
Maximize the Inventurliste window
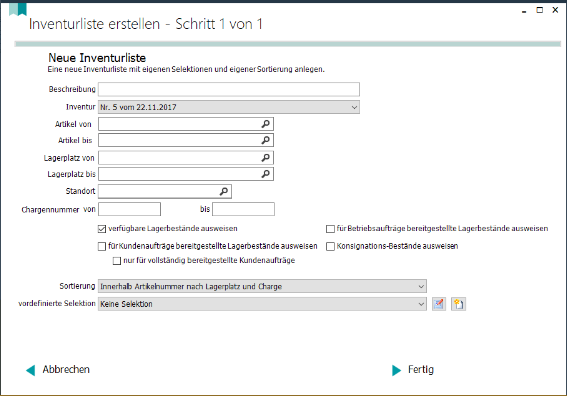click(540, 10)
